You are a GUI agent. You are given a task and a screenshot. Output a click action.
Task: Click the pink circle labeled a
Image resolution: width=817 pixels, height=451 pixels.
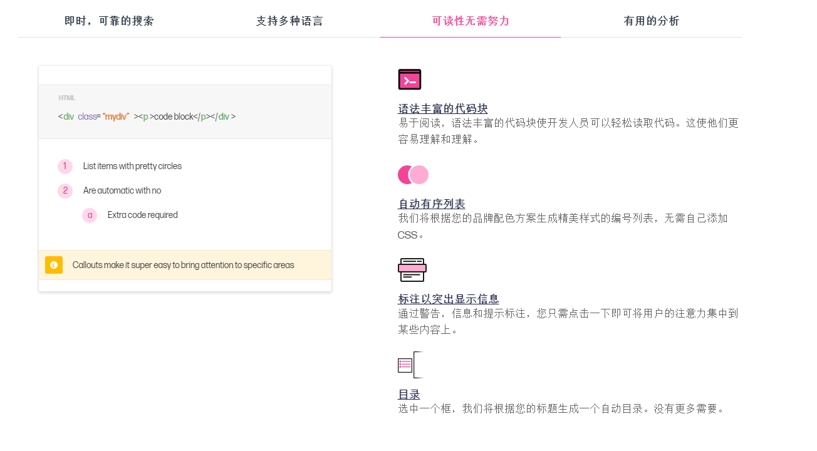[x=90, y=215]
